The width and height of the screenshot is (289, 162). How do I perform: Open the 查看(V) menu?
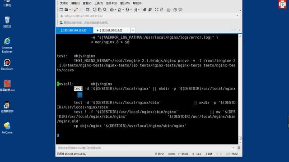click(x=87, y=3)
